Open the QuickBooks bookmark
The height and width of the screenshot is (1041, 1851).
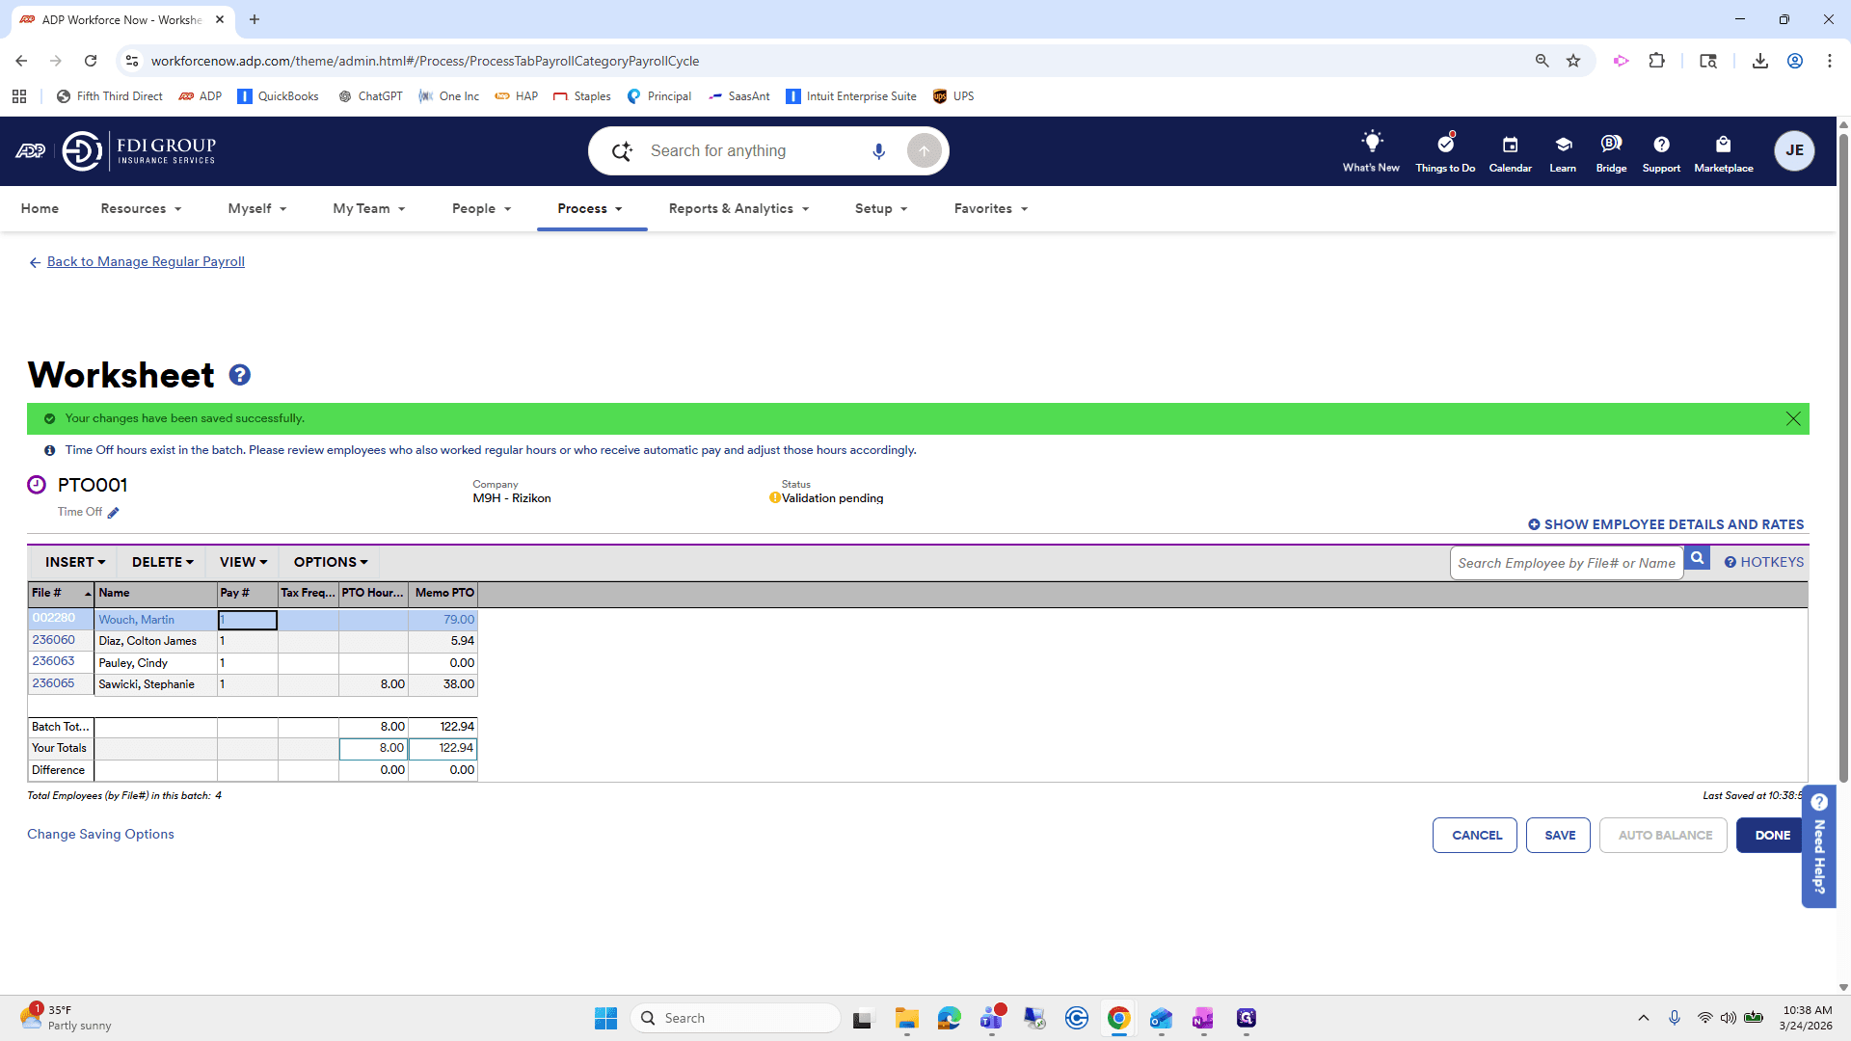tap(278, 96)
